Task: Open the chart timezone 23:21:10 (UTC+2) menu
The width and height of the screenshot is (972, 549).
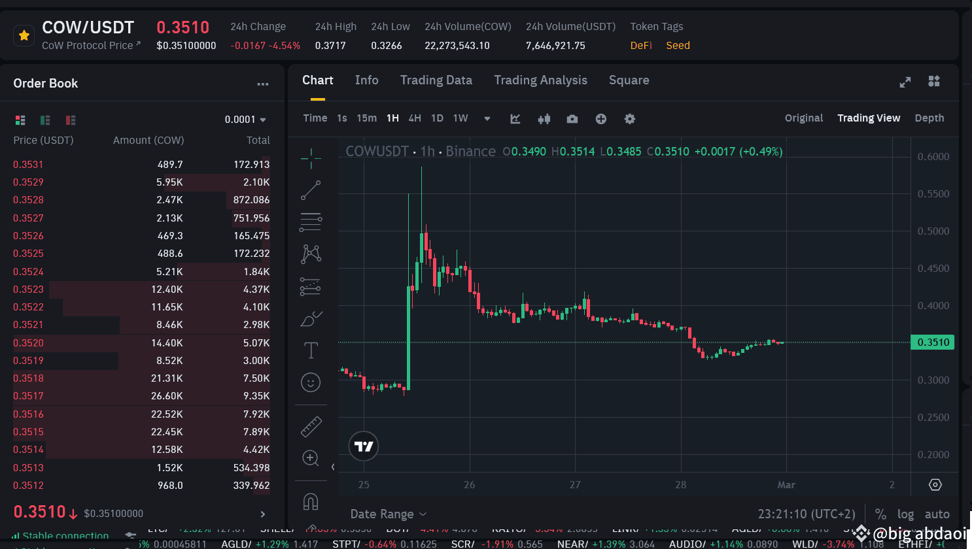Action: [807, 514]
